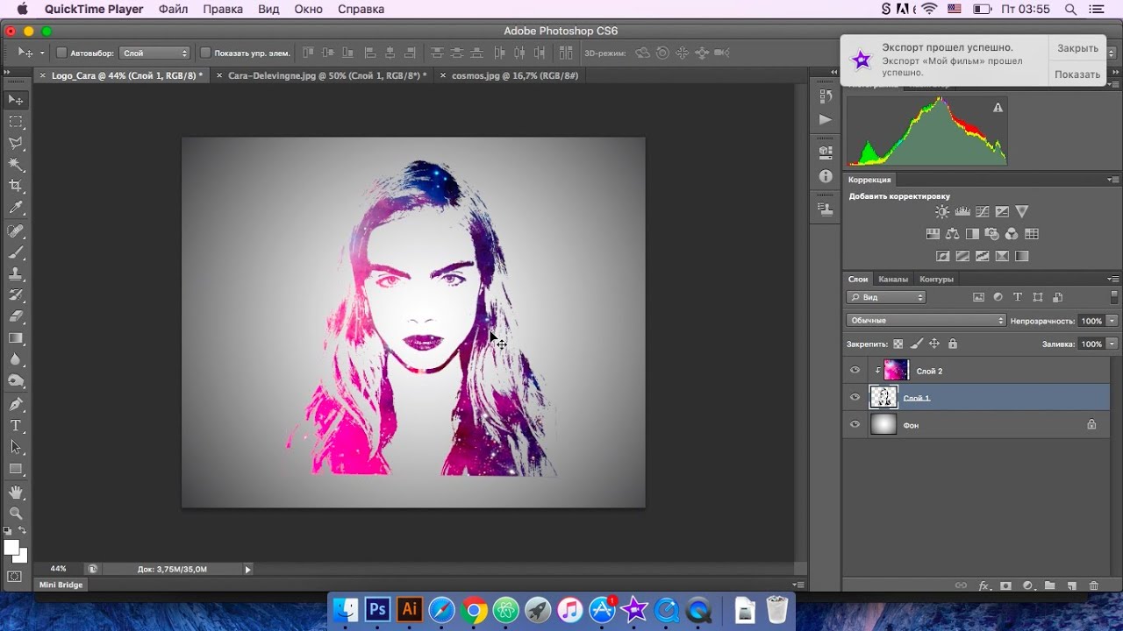This screenshot has height=631, width=1123.
Task: Open the status bar info arrow
Action: (247, 570)
